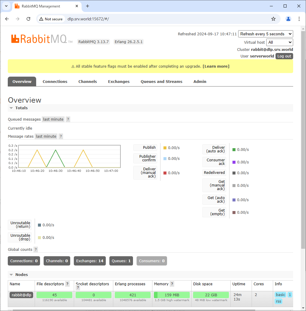Click Deliver (manual ack) red swatch

pyautogui.click(x=165, y=173)
